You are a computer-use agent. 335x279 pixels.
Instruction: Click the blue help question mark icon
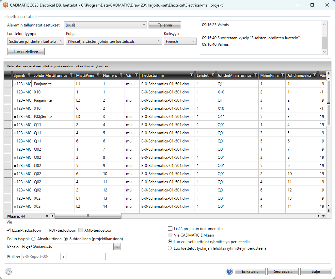tap(229, 271)
